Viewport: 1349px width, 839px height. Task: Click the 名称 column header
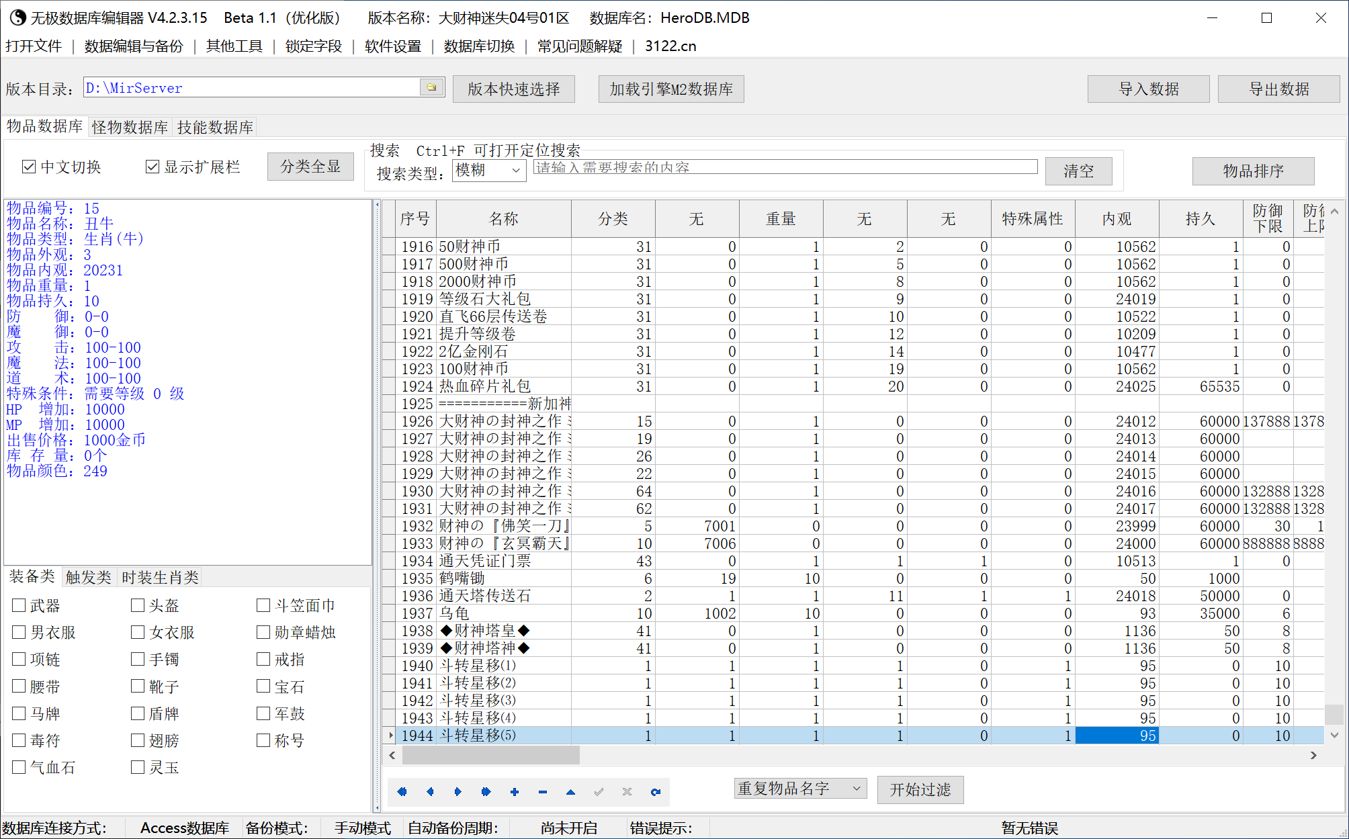pos(504,218)
